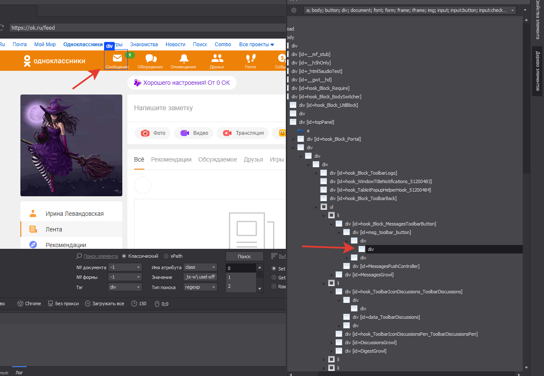The width and height of the screenshot is (544, 376).
Task: Open Знакомства in the portal bar
Action: click(x=144, y=45)
